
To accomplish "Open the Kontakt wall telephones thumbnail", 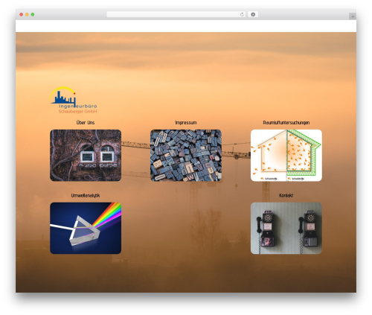I will coord(286,228).
